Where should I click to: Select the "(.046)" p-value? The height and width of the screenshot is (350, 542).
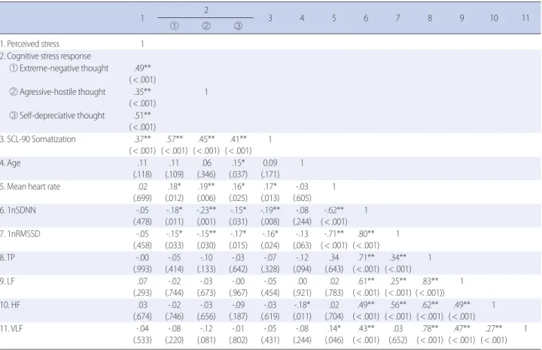point(334,340)
